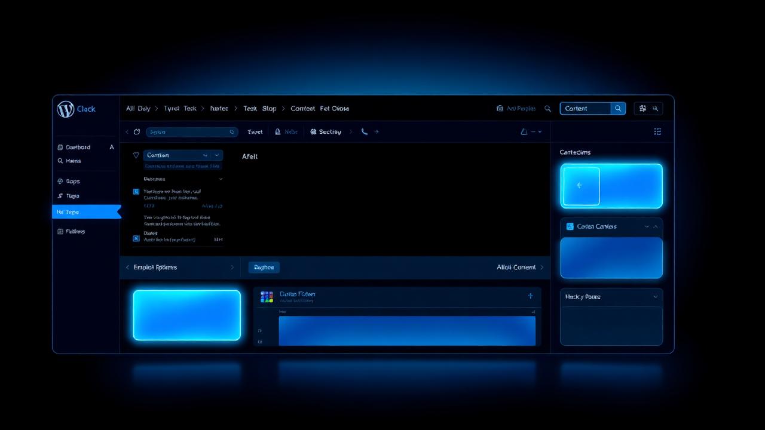Toggle the lower blue checkbox under Dialet

[x=136, y=238]
